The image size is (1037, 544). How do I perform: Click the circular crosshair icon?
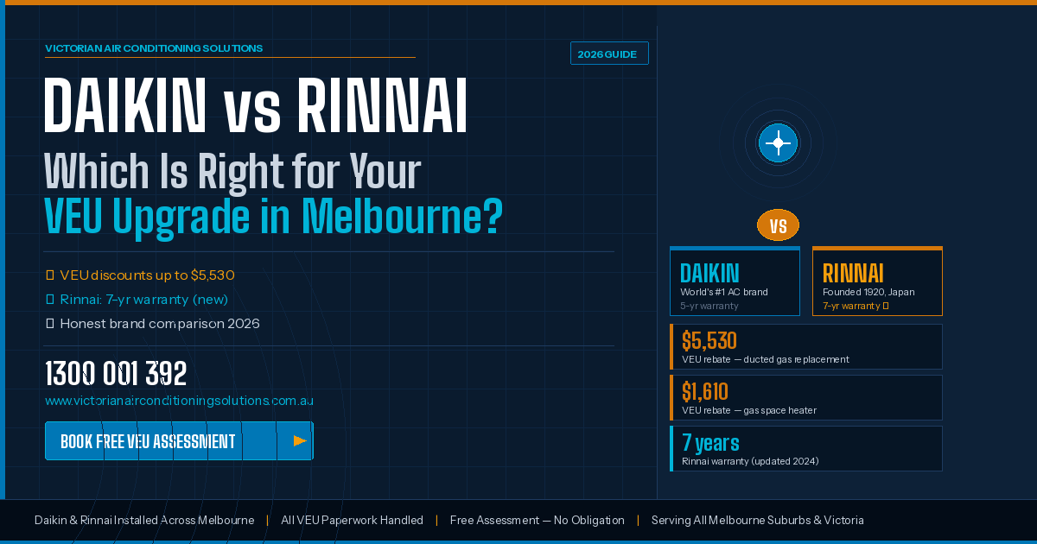coord(778,142)
